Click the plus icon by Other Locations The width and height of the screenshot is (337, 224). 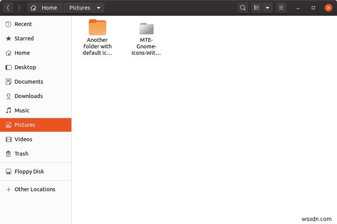pyautogui.click(x=8, y=189)
